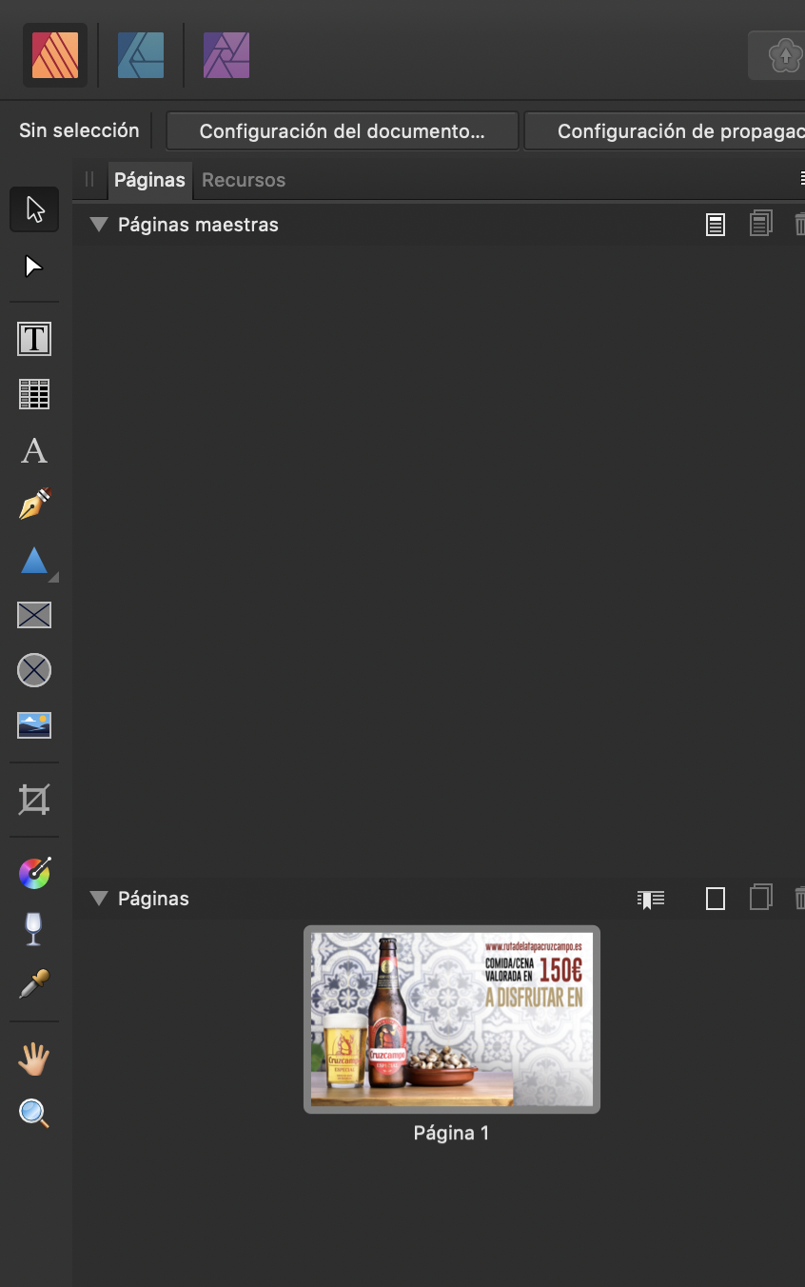Viewport: 805px width, 1287px height.
Task: Click the Página 1 label
Action: 452,1133
